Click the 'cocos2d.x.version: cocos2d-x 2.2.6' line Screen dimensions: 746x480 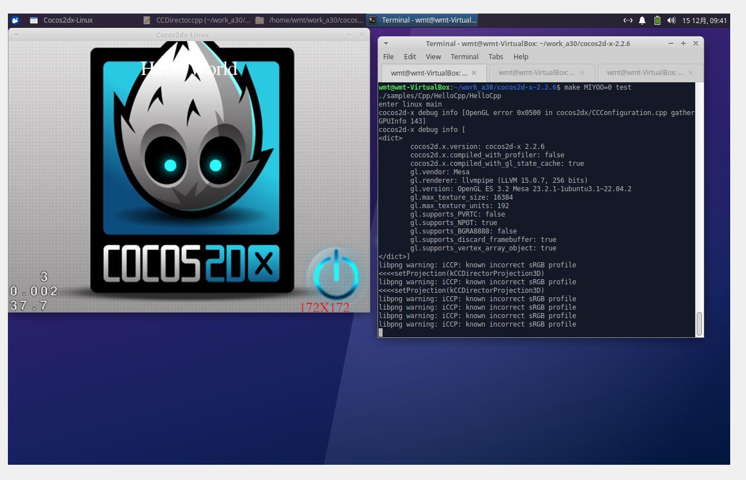click(x=477, y=147)
